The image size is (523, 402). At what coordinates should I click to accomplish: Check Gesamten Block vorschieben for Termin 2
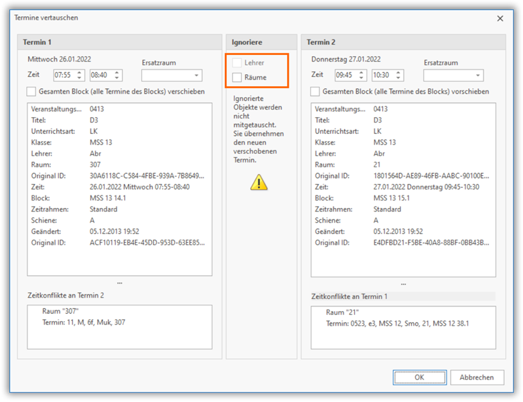(315, 91)
